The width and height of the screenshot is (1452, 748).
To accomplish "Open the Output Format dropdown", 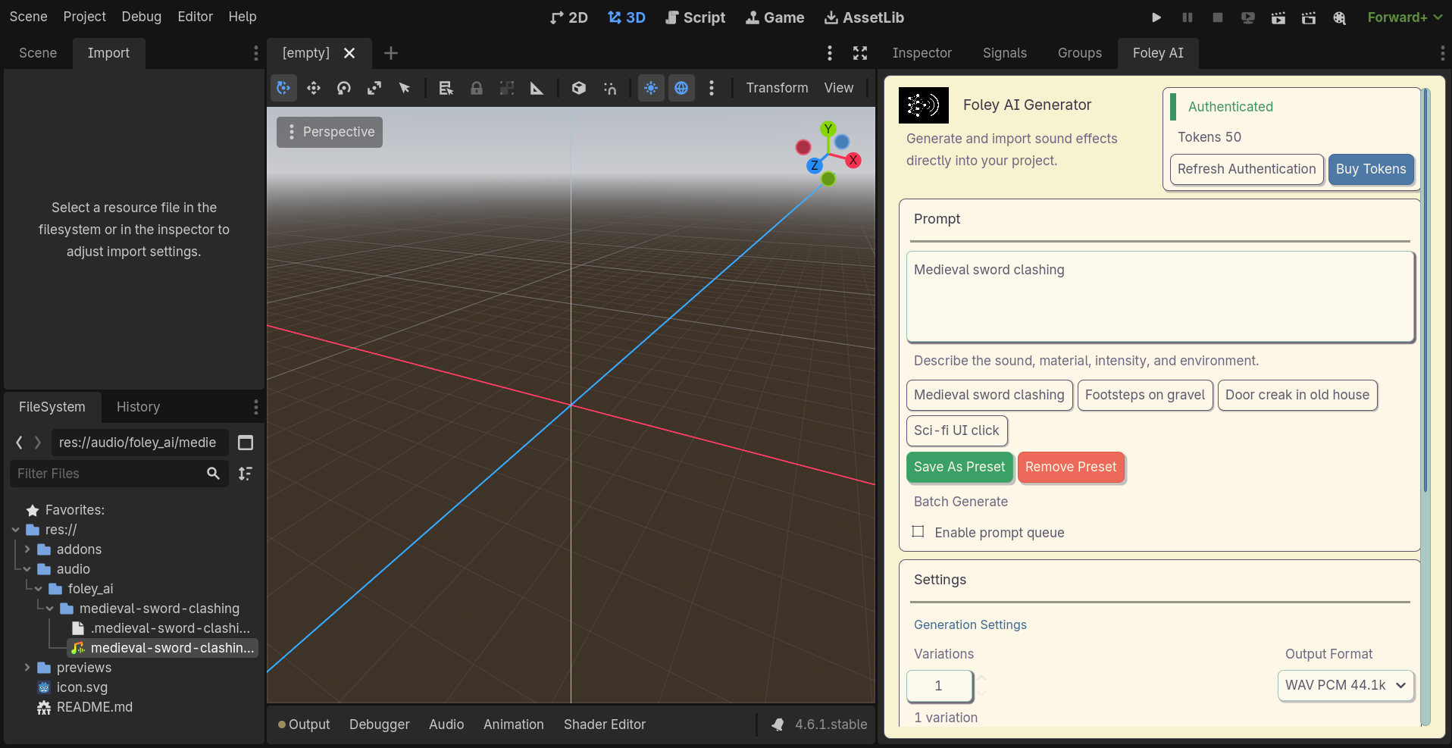I will [1345, 685].
